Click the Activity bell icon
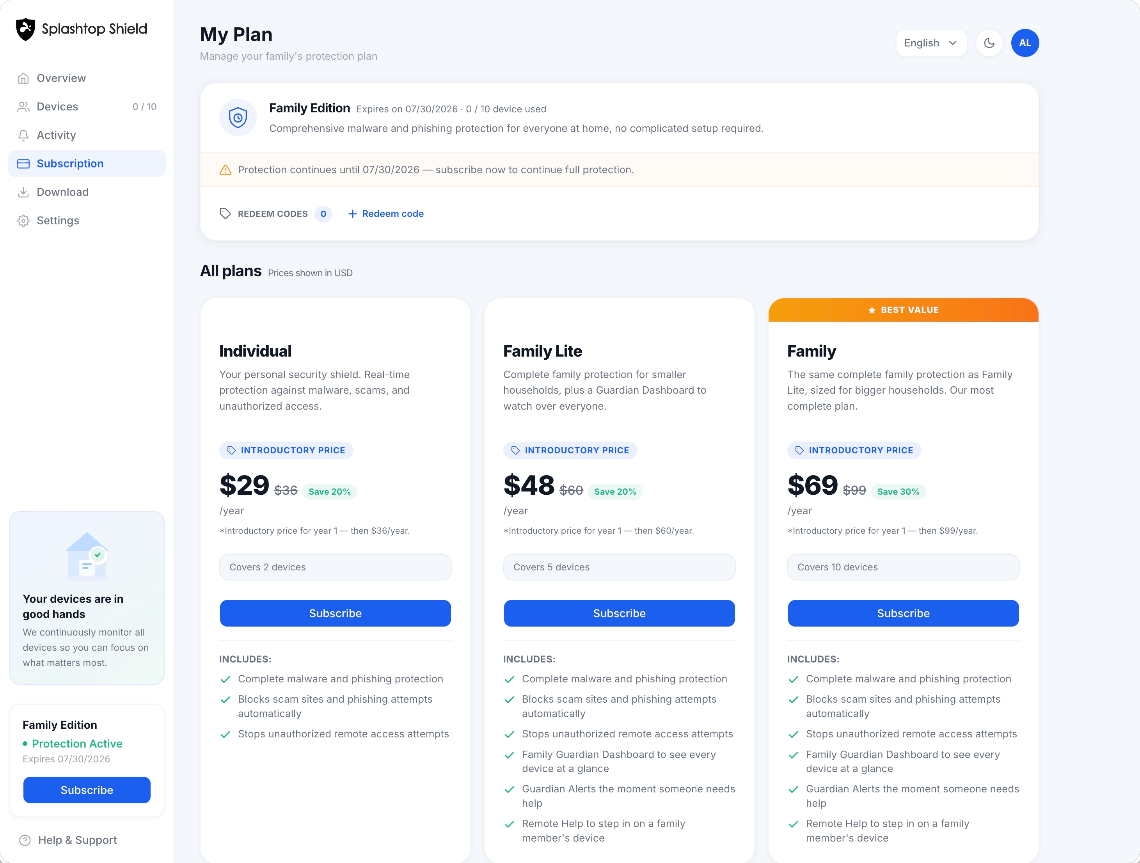This screenshot has height=863, width=1140. pyautogui.click(x=23, y=135)
